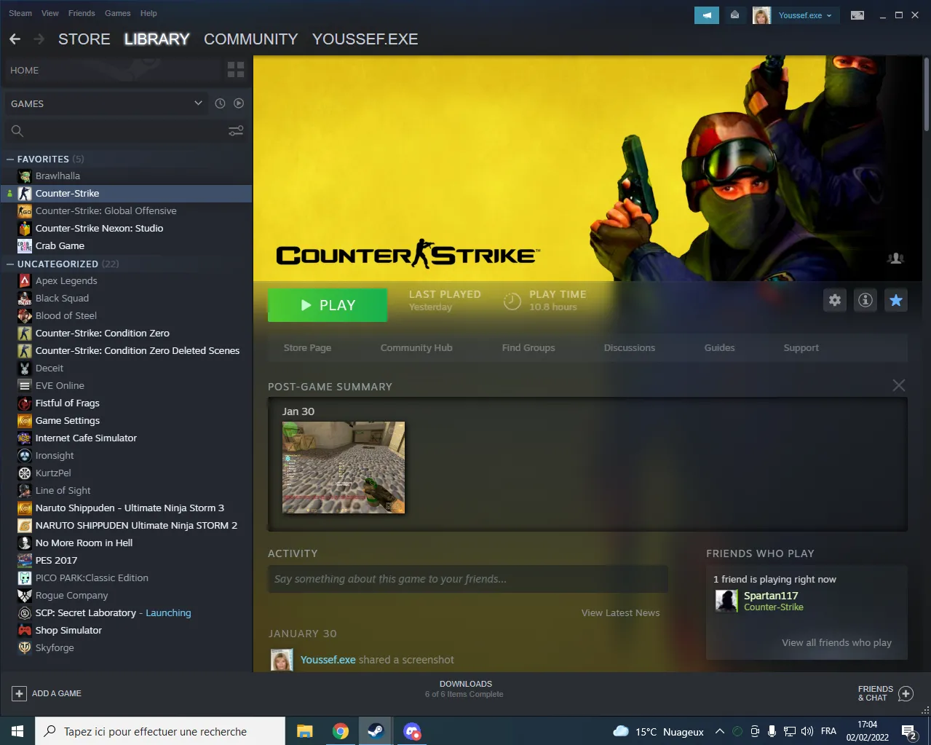Open the Steam menu

click(x=20, y=13)
